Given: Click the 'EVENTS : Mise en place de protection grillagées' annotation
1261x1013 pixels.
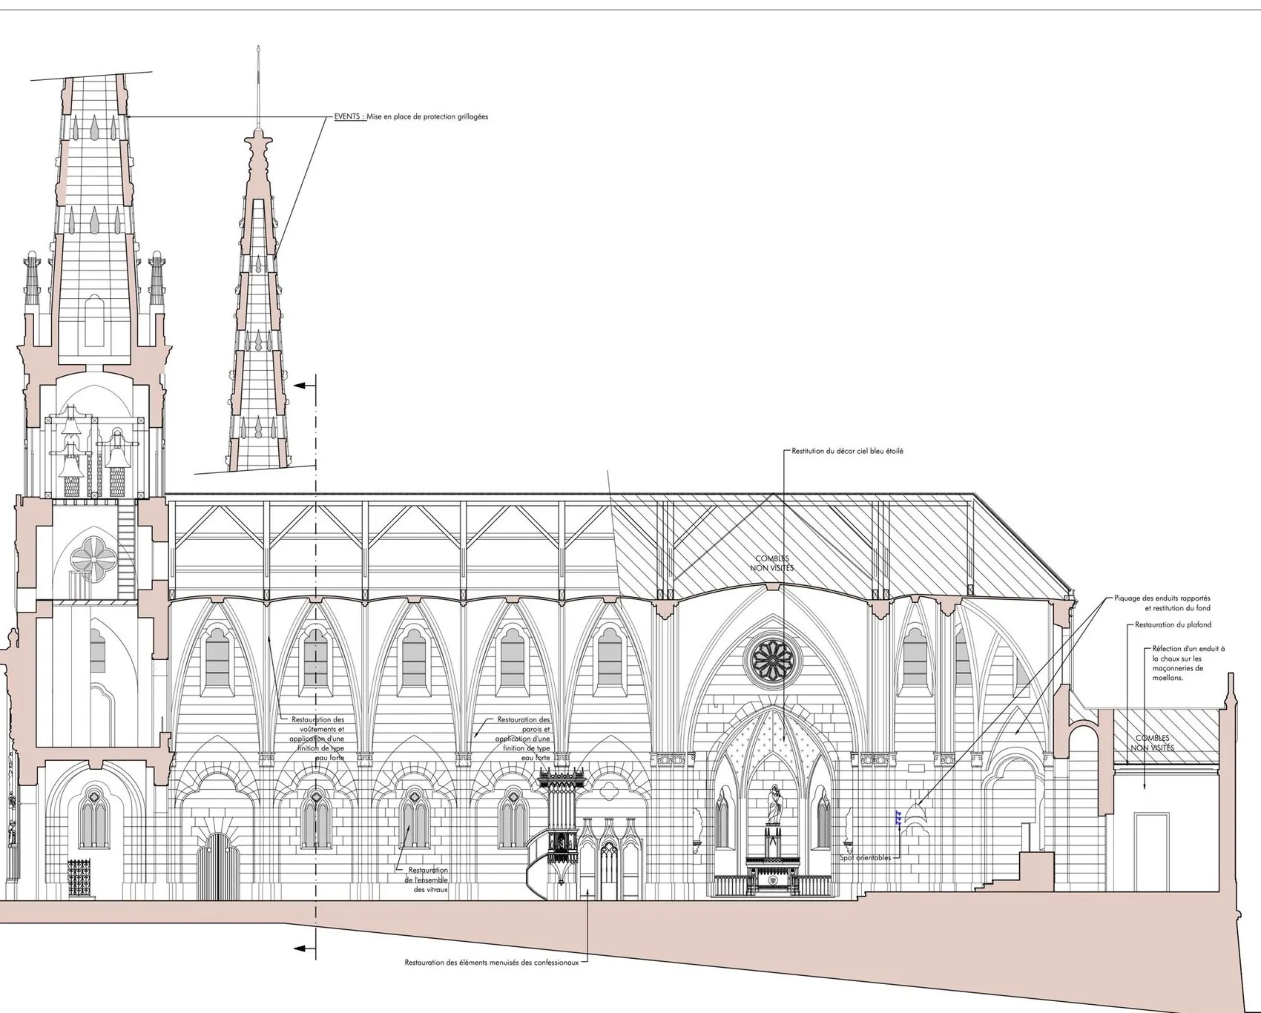Looking at the screenshot, I should pos(411,116).
